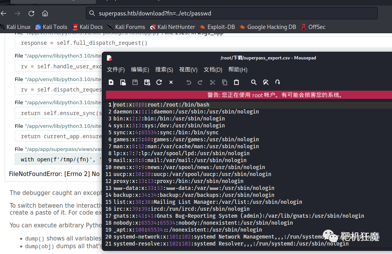The height and width of the screenshot is (254, 392).
Task: Click Mousepad cut scissors icon
Action: click(x=212, y=82)
